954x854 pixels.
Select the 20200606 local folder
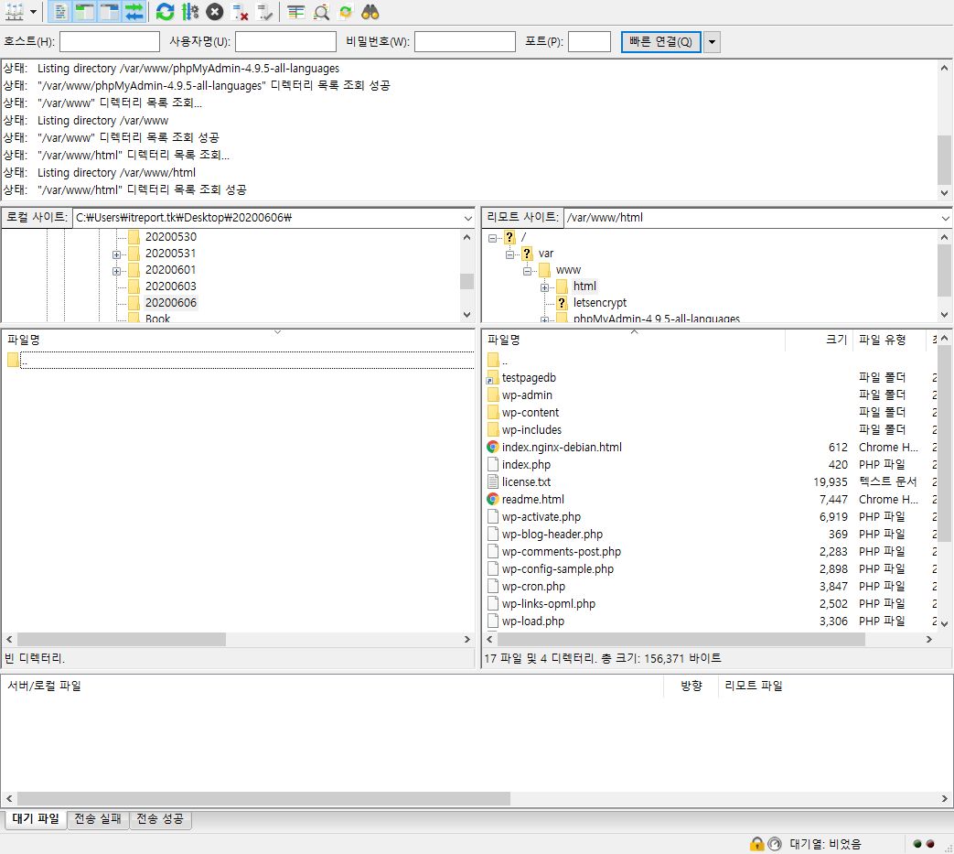(x=170, y=303)
